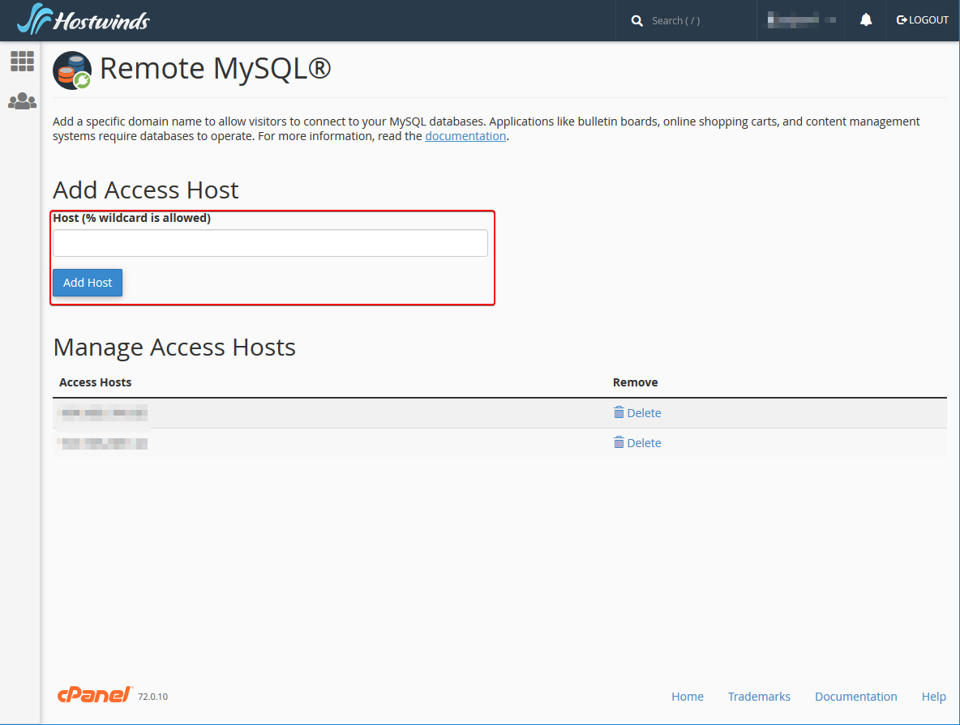The height and width of the screenshot is (725, 960).
Task: Click the cPanel logo in footer
Action: click(95, 694)
